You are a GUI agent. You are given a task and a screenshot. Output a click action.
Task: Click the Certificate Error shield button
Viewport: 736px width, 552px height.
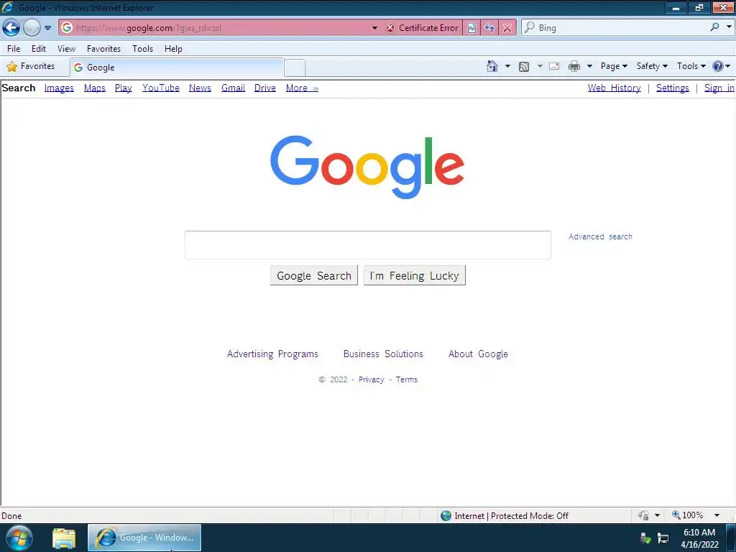pos(421,28)
